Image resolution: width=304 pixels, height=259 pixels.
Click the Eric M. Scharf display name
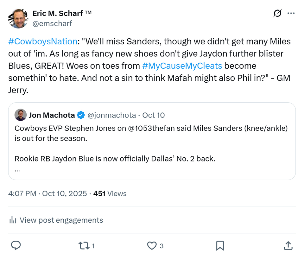[x=62, y=14]
